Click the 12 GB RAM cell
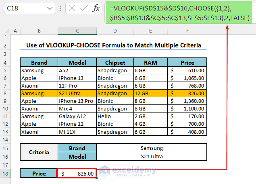 [x=150, y=93]
